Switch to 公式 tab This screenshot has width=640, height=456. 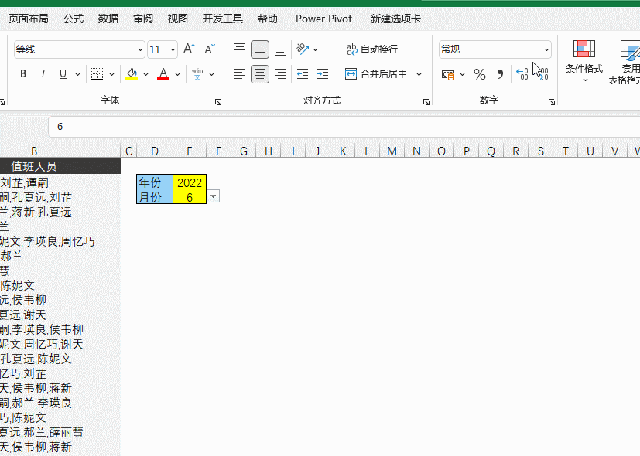[x=74, y=19]
